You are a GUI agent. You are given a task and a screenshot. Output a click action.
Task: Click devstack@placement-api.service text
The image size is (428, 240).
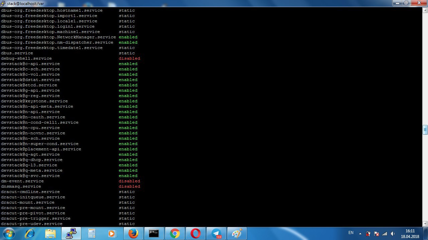pos(41,149)
